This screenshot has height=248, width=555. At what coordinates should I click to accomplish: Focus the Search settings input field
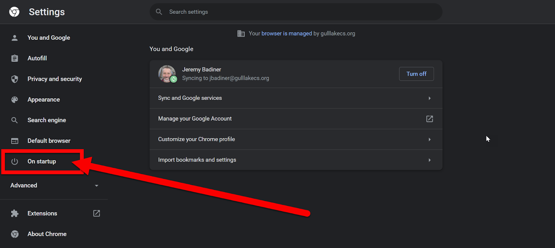(x=296, y=12)
